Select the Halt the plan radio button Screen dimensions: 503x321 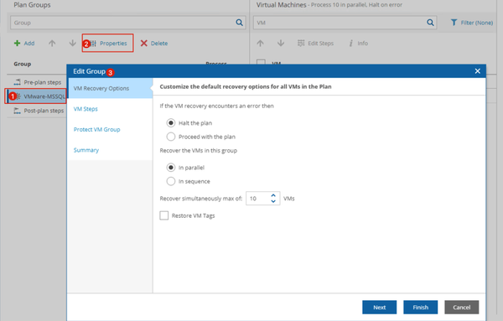tap(171, 123)
